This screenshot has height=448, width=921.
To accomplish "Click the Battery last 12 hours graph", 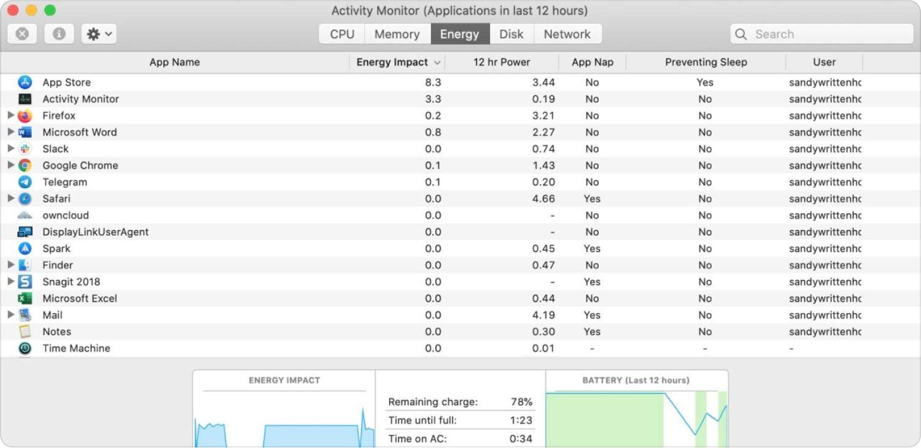I will point(636,420).
